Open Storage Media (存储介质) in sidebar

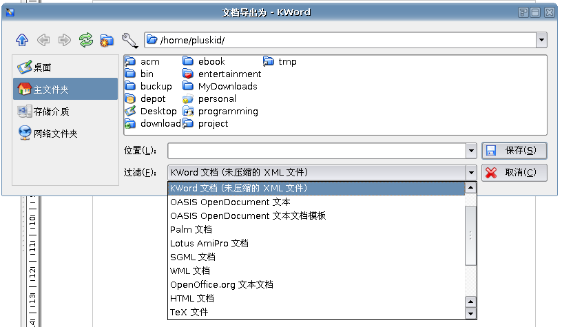pos(65,112)
